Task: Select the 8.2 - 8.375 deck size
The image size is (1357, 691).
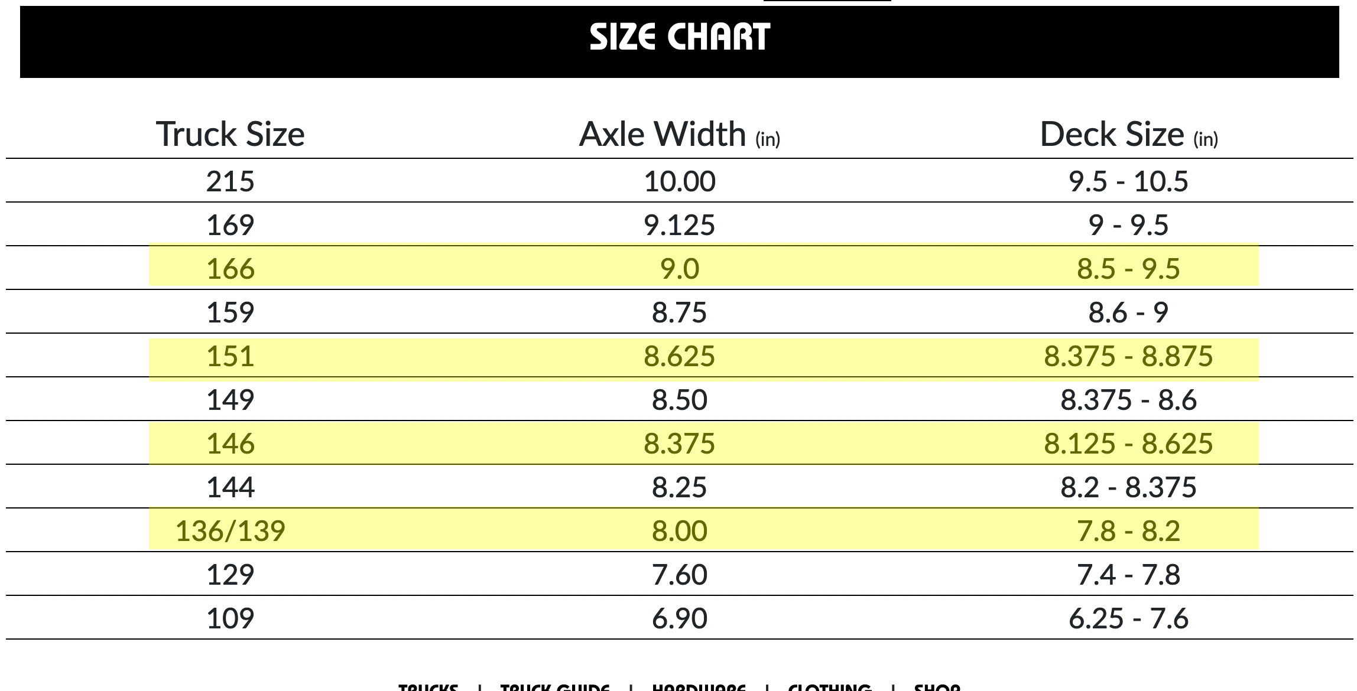Action: 1129,487
